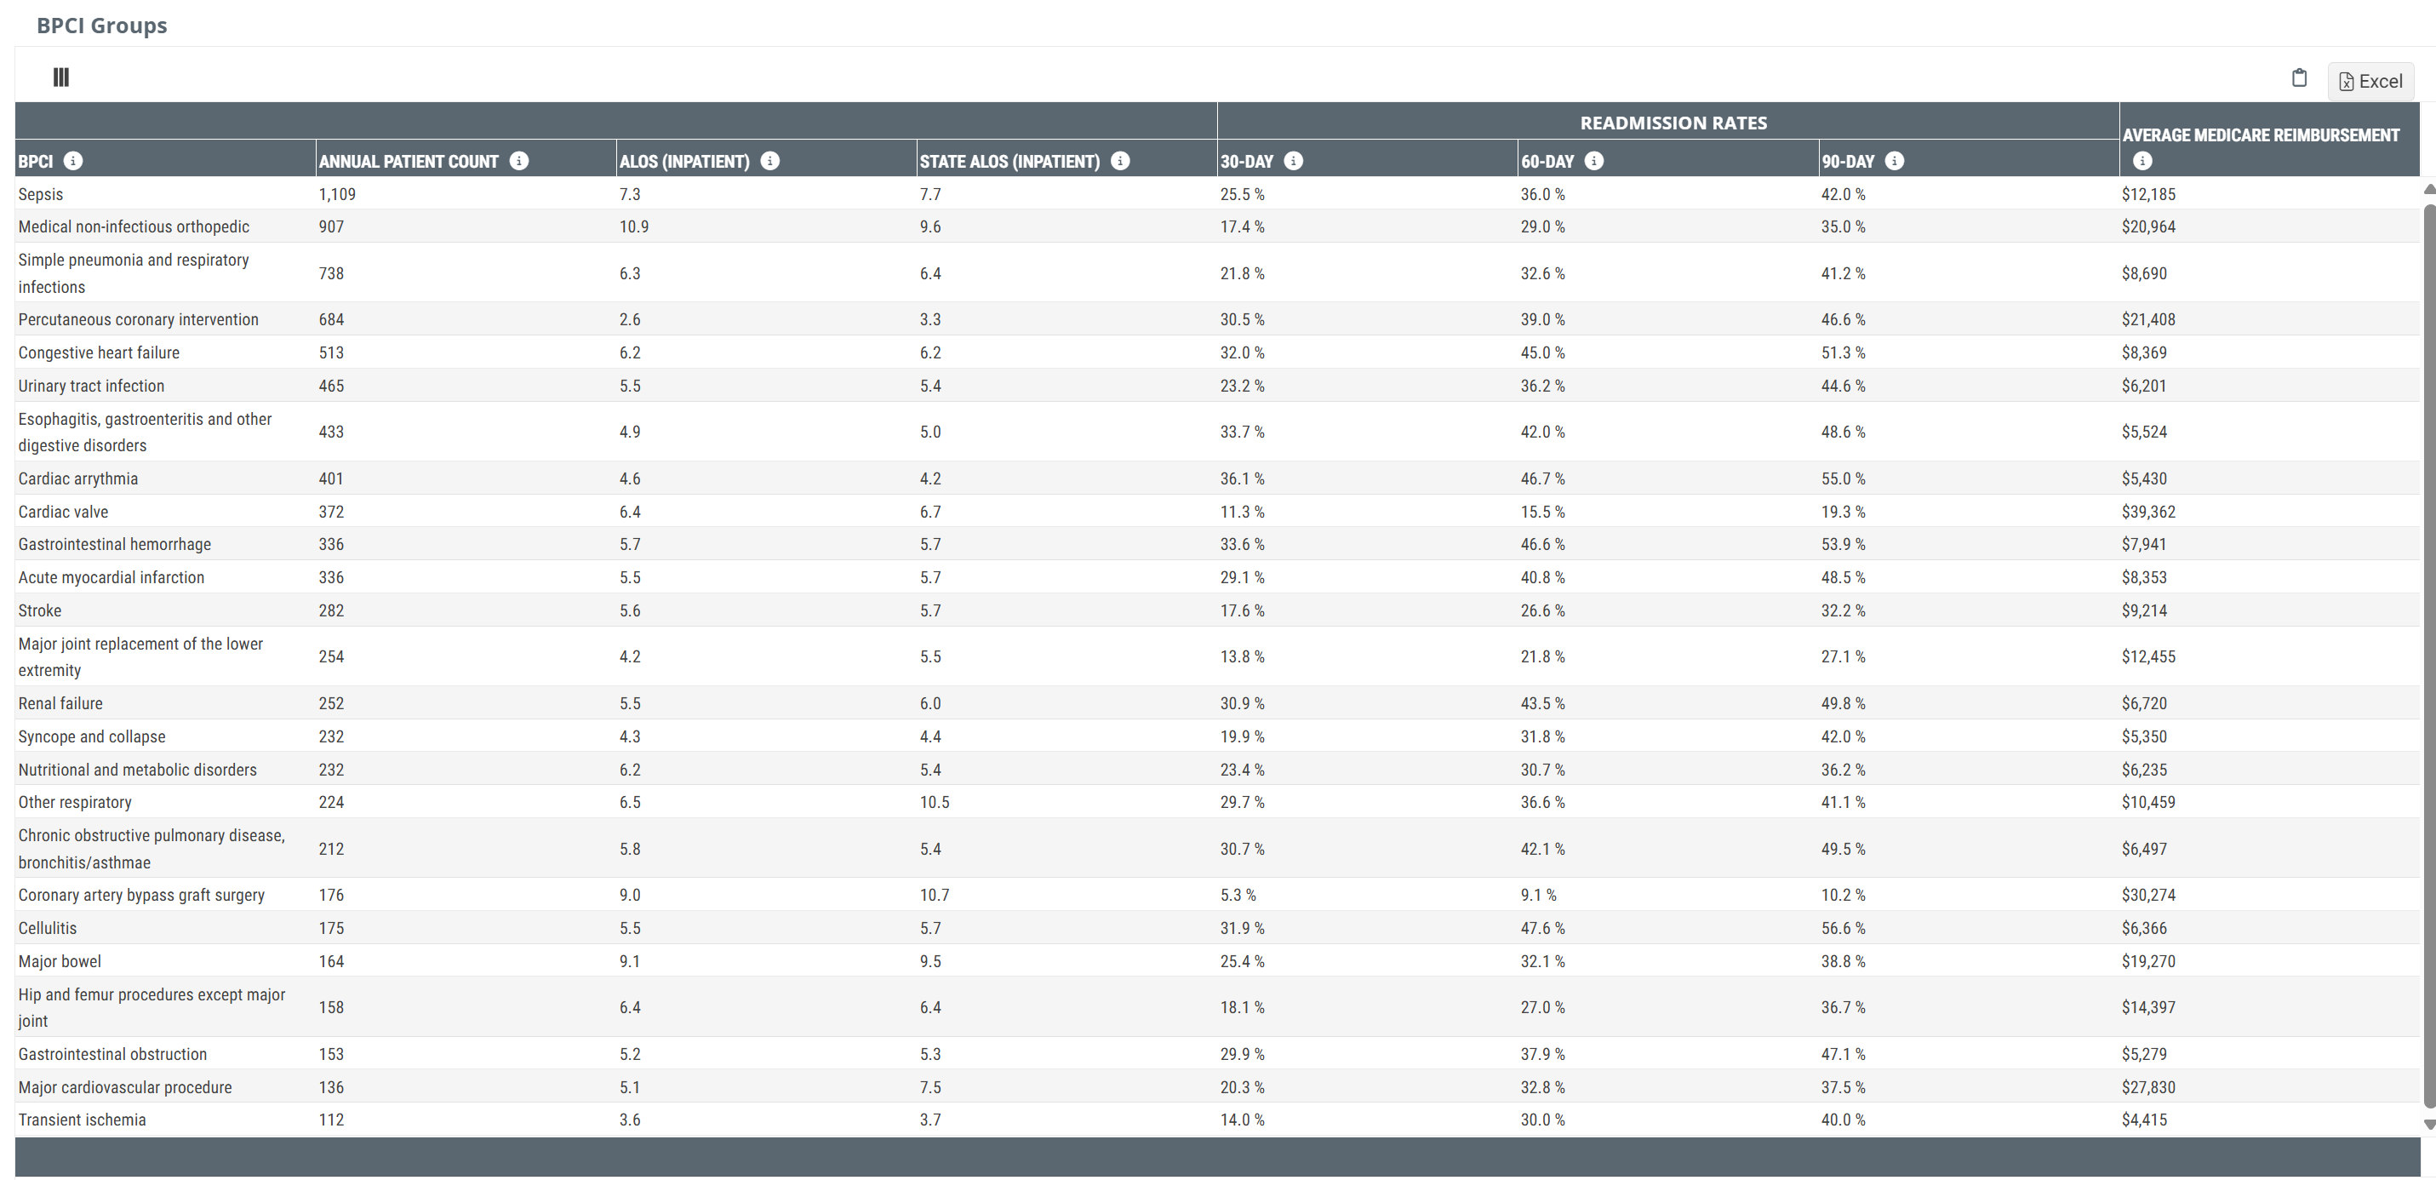Viewport: 2436px width, 1180px height.
Task: Sort by State ALOS (Inpatient) header
Action: click(1010, 162)
